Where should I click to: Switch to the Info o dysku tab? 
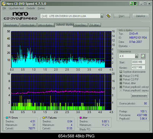pyautogui.click(x=45, y=25)
